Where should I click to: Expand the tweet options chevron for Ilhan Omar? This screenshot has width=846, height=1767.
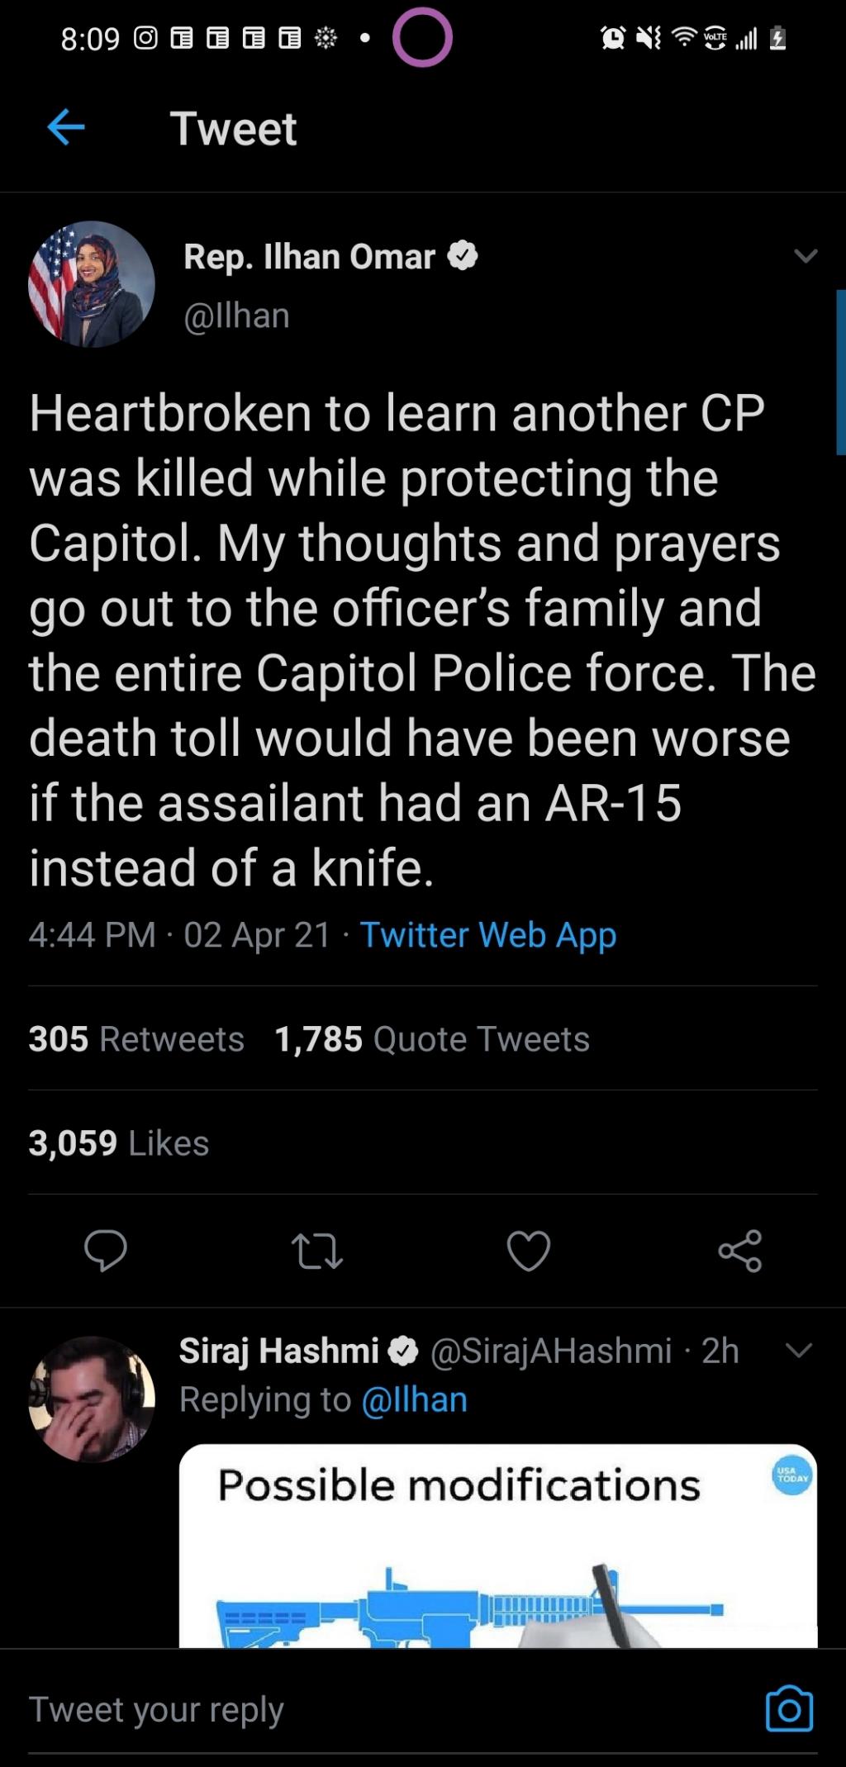click(806, 256)
